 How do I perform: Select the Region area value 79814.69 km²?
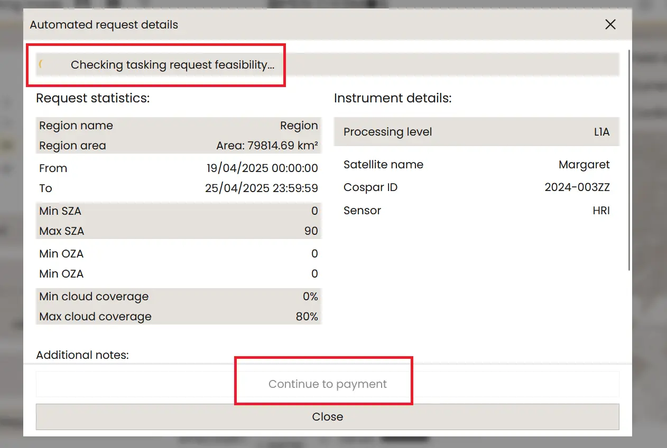(x=267, y=146)
